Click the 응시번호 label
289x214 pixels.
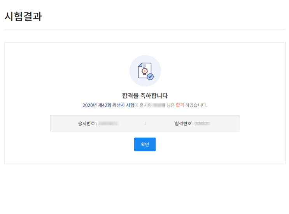88,123
